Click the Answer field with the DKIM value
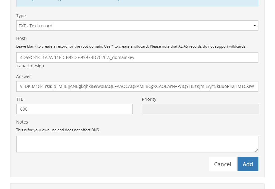 coord(137,86)
